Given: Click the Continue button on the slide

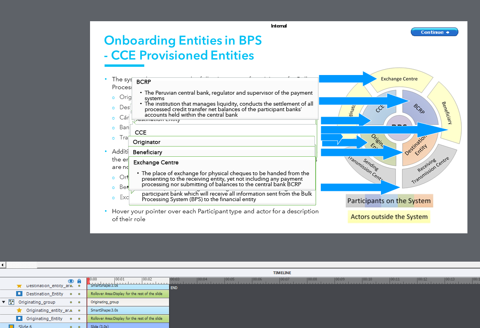Looking at the screenshot, I should (434, 32).
